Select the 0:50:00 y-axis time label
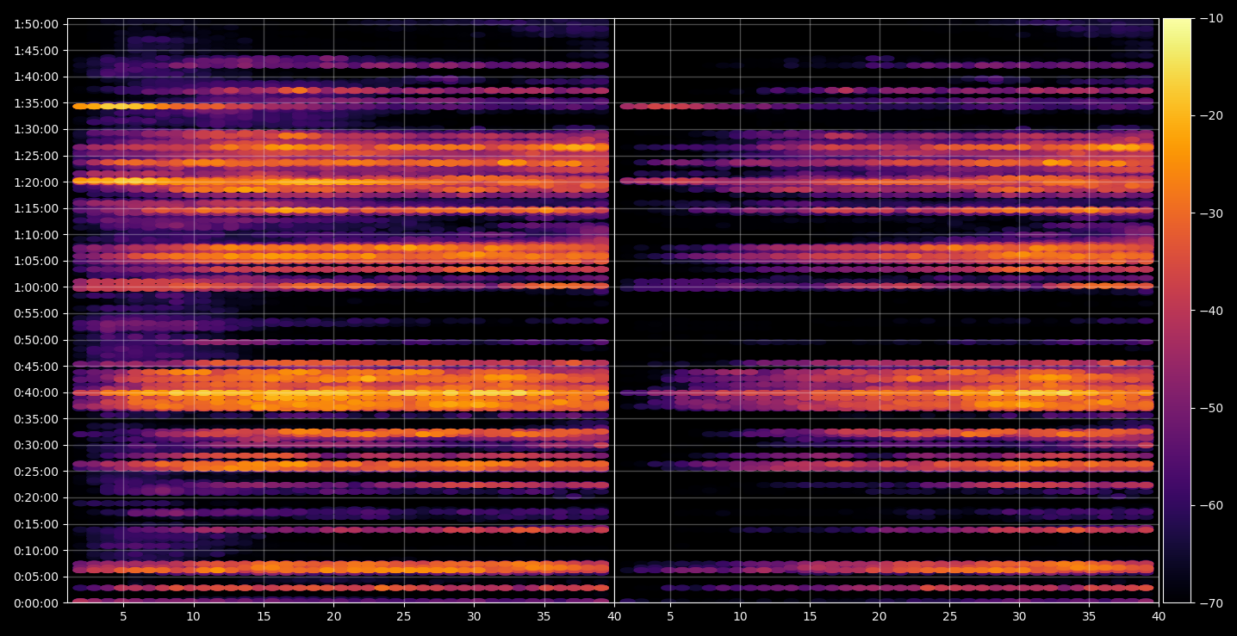Image resolution: width=1237 pixels, height=636 pixels. tap(37, 340)
